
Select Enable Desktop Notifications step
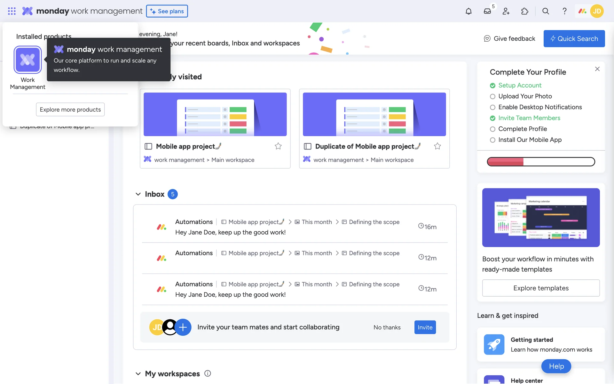540,107
